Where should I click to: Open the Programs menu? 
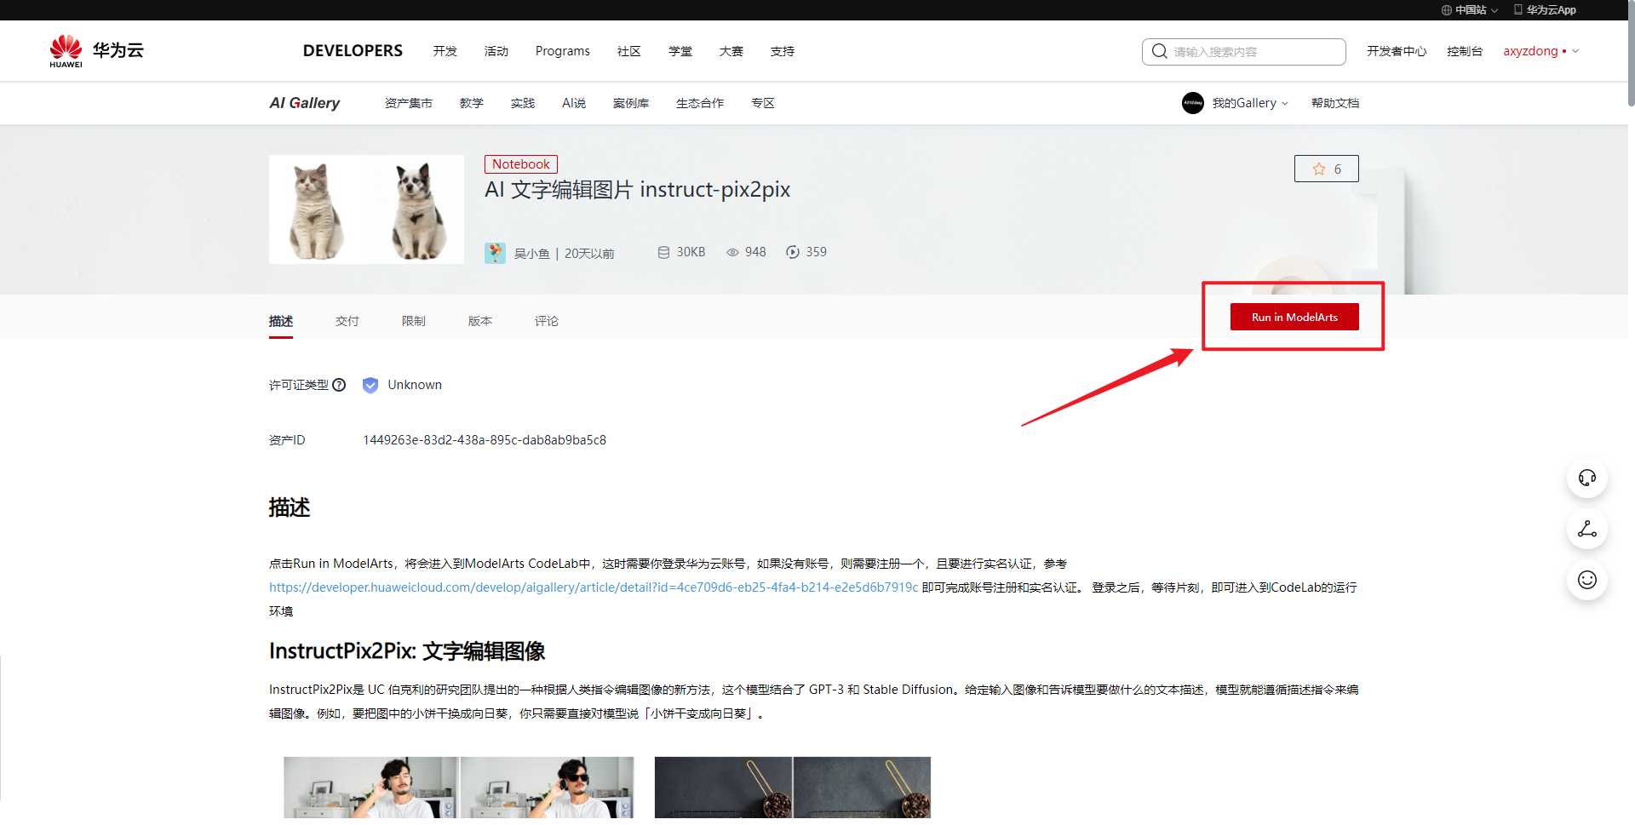(563, 51)
